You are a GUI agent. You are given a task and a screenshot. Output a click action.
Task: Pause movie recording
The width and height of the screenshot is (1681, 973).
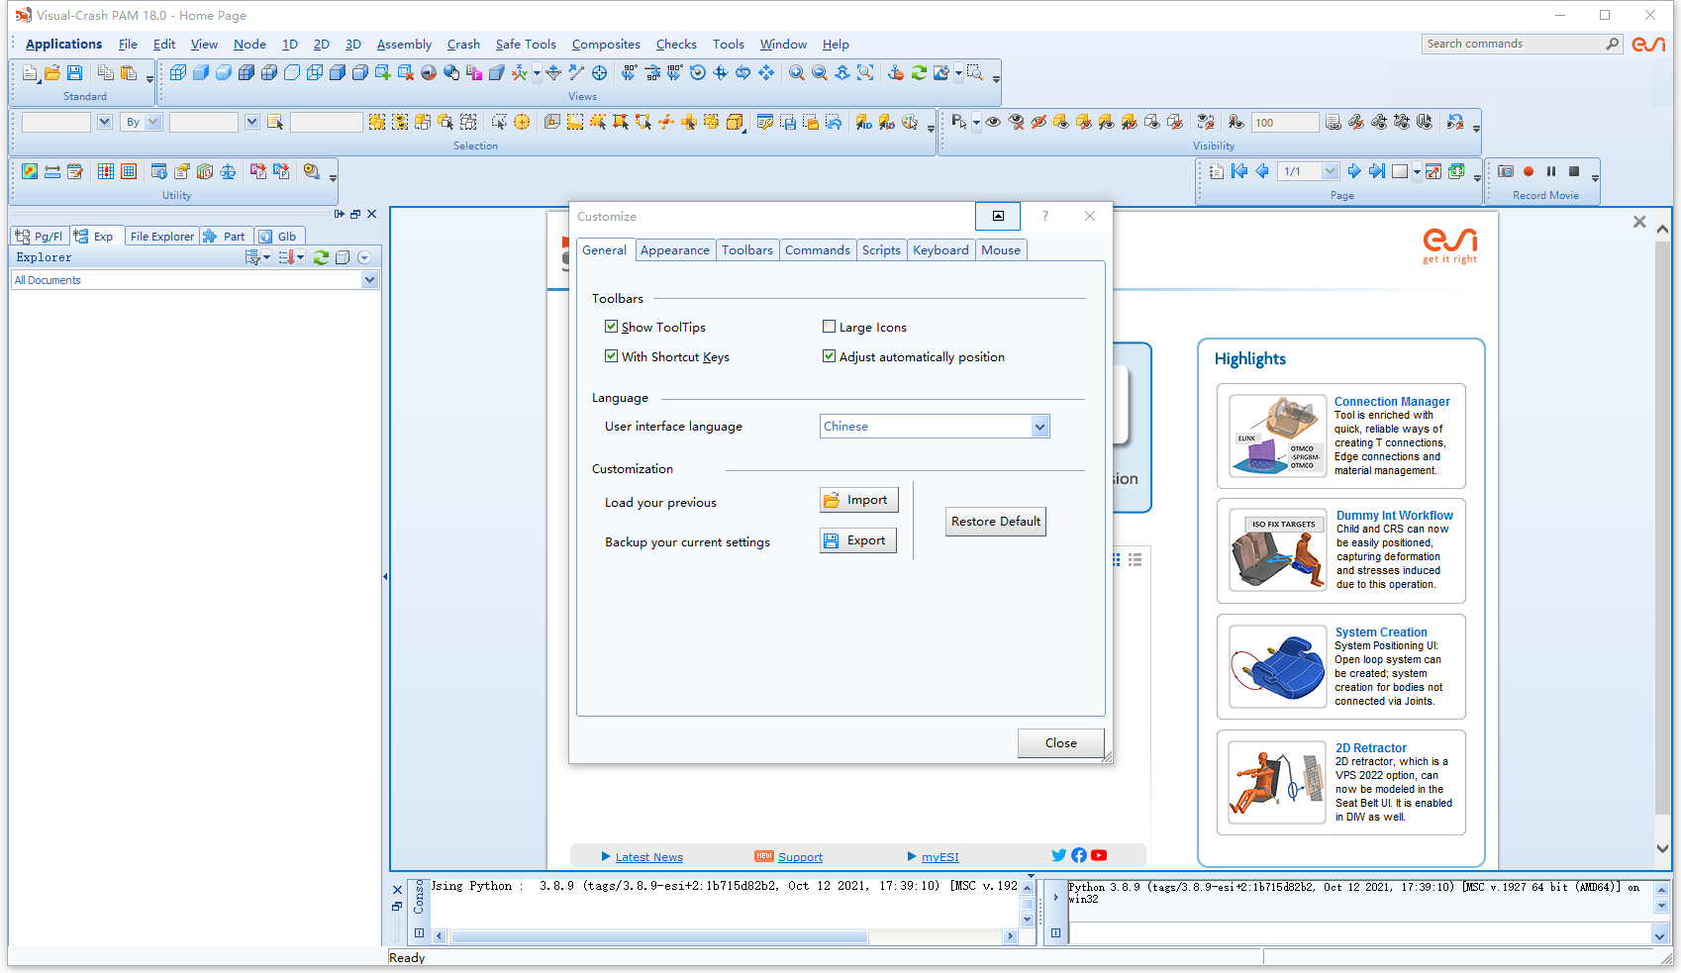click(1551, 171)
